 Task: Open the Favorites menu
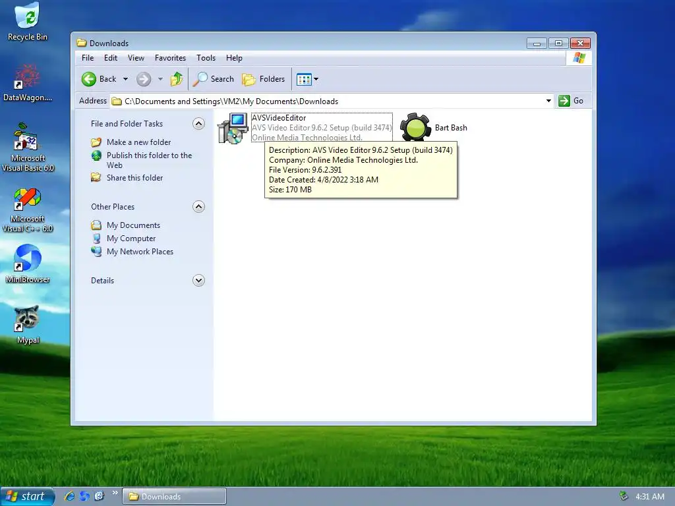click(x=170, y=58)
